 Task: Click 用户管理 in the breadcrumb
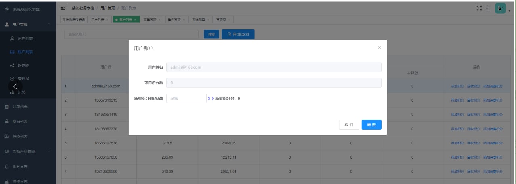108,8
